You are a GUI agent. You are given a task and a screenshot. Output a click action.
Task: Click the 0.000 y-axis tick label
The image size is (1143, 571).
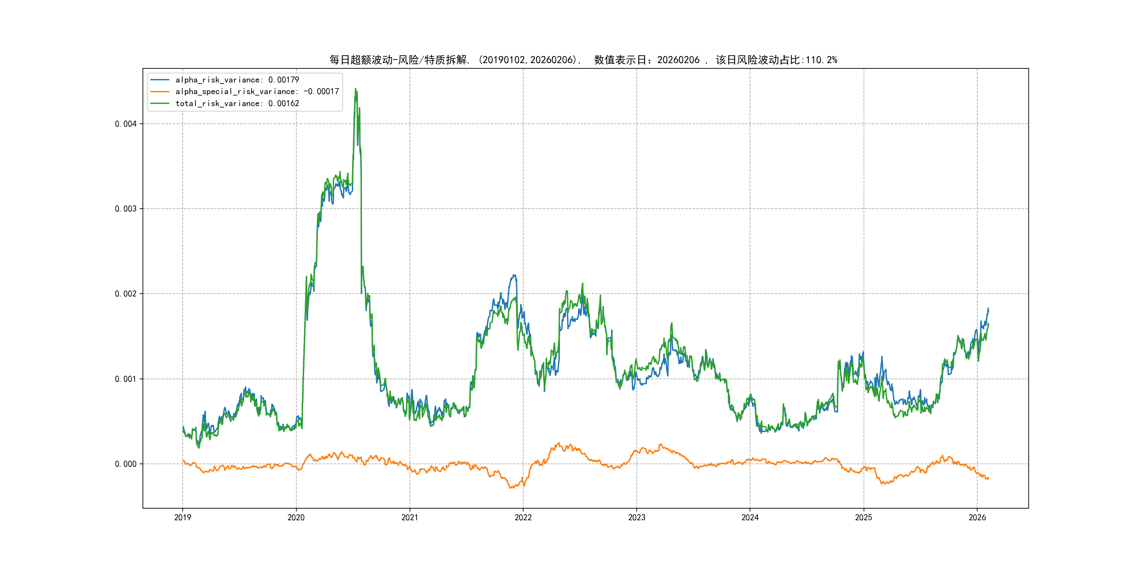pos(126,464)
